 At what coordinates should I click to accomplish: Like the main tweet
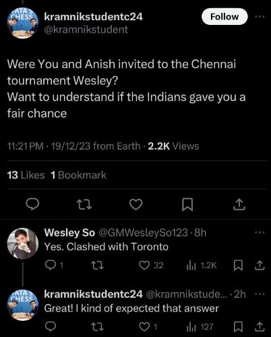[x=136, y=204]
